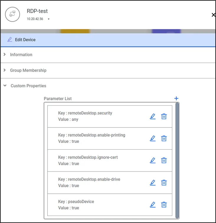Select the 'Value : any' text
216x223 pixels.
[68, 119]
